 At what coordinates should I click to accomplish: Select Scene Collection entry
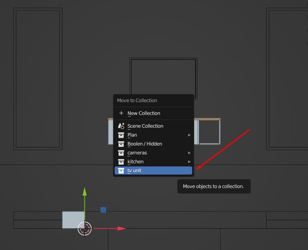[x=153, y=126]
